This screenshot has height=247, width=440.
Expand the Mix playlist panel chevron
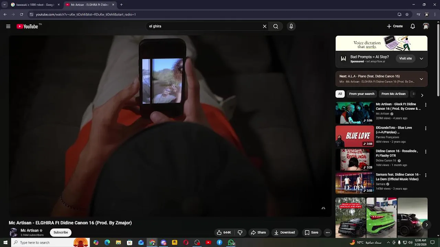click(421, 79)
